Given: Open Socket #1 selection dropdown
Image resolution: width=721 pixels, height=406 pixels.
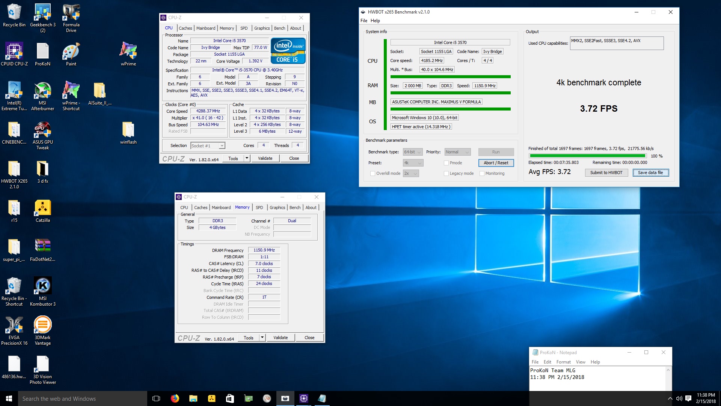Looking at the screenshot, I should click(x=208, y=145).
